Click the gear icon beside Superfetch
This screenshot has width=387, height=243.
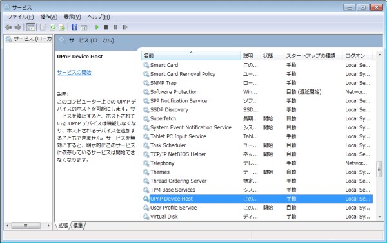point(146,118)
